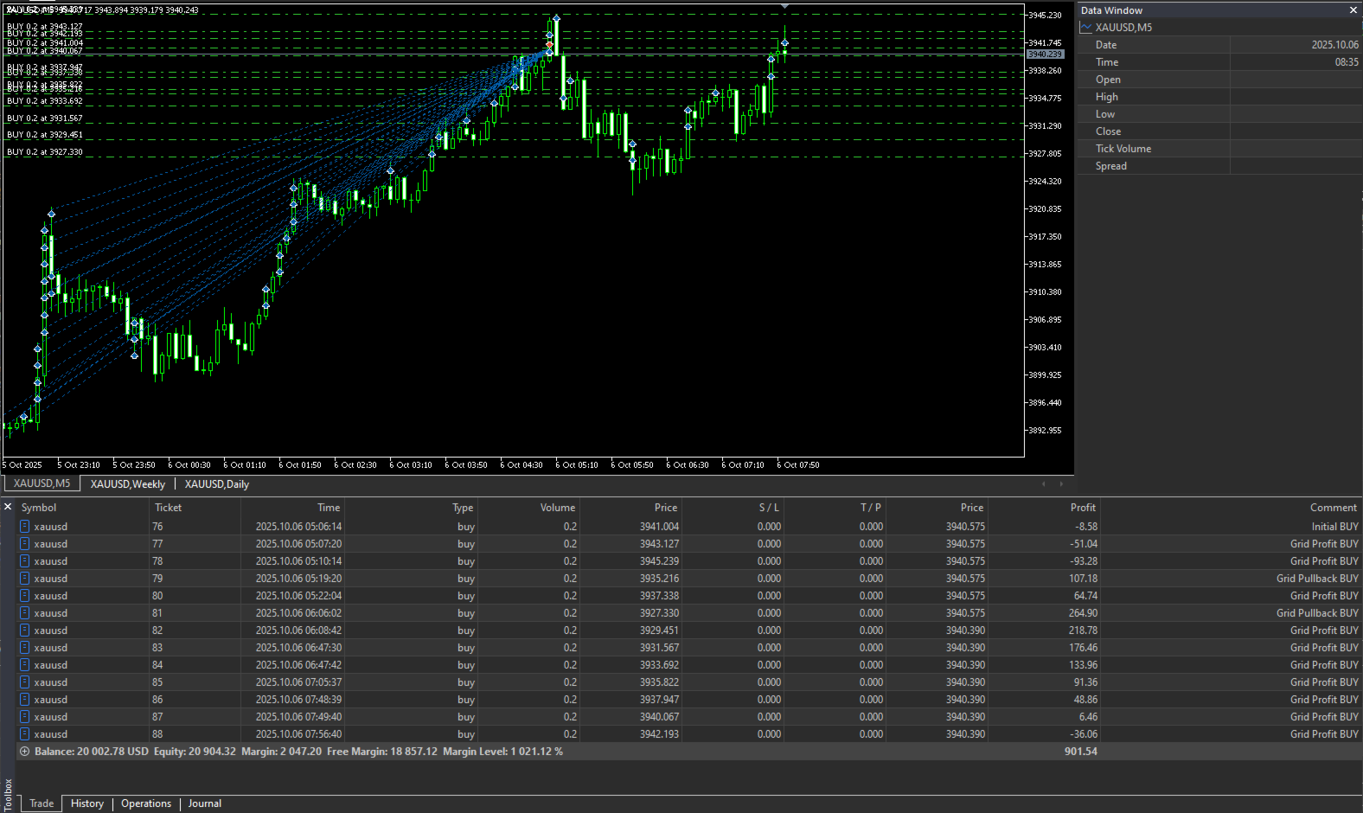Click the 'BUY 0.2 at 3929.451' chart label

45,135
